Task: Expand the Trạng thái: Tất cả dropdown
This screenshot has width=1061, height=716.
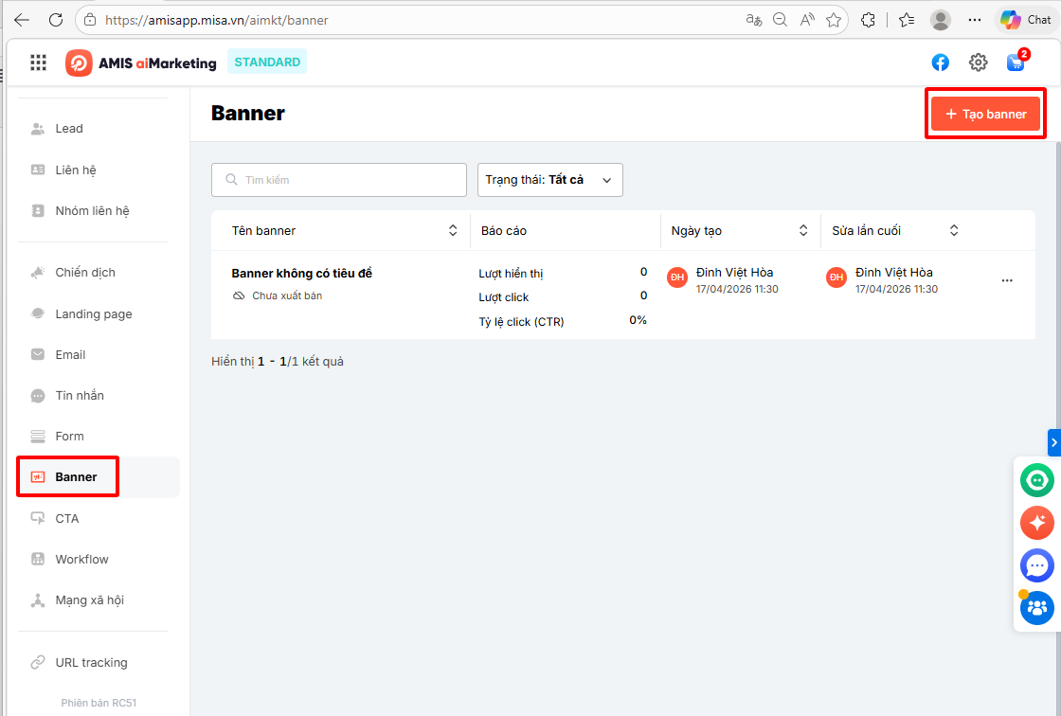Action: [550, 180]
